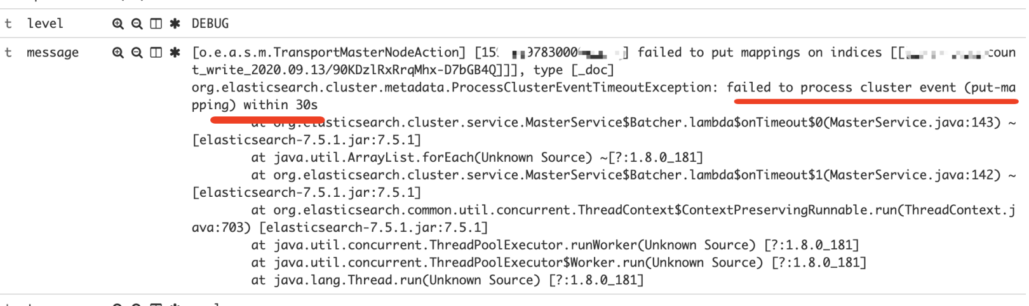Filter for the DEBUG level value

118,24
